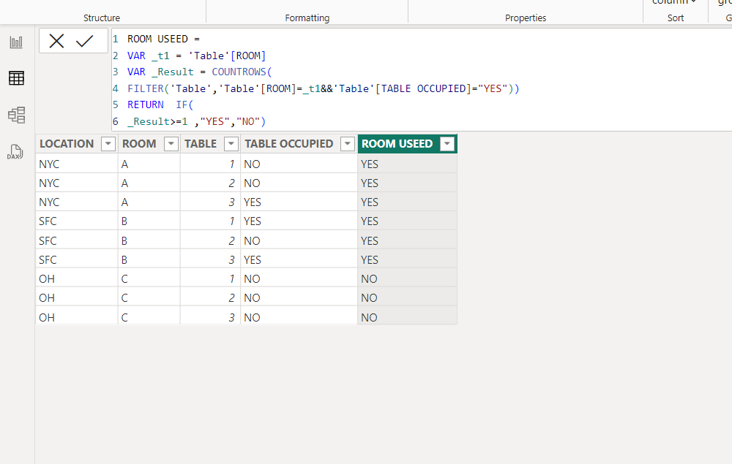Open ROOM USEED column filter dropdown
Screen dimensions: 732x464
click(447, 144)
